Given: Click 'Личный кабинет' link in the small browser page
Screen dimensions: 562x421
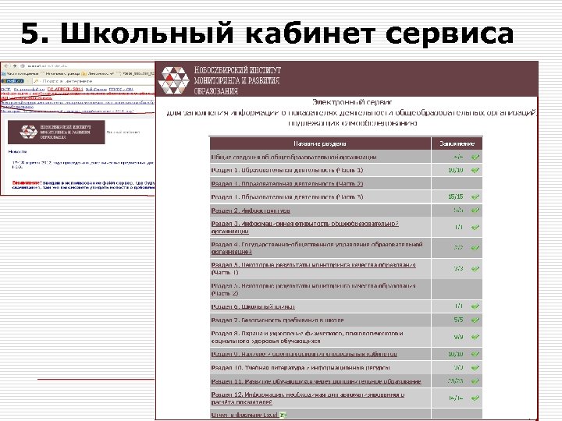Looking at the screenshot, I should click(x=123, y=132).
